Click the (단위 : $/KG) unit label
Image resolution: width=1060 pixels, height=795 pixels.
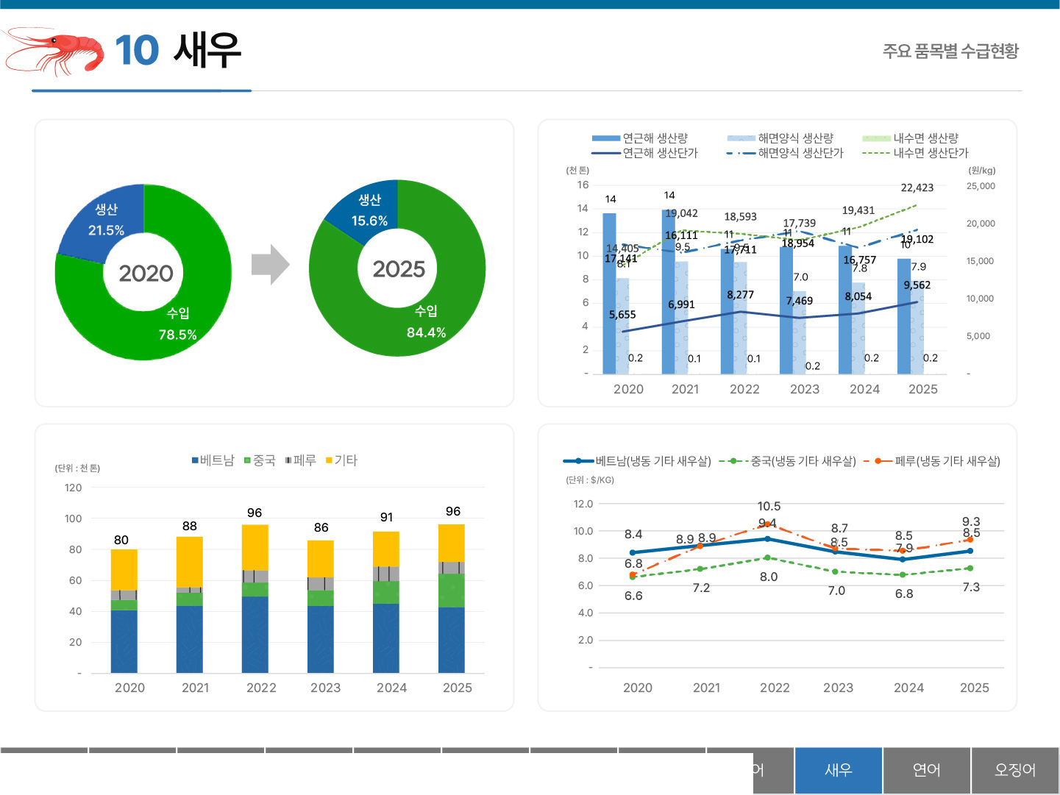point(590,480)
